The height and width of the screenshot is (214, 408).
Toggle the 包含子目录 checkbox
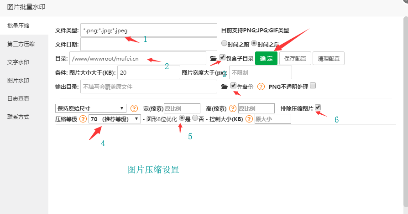tap(222, 58)
